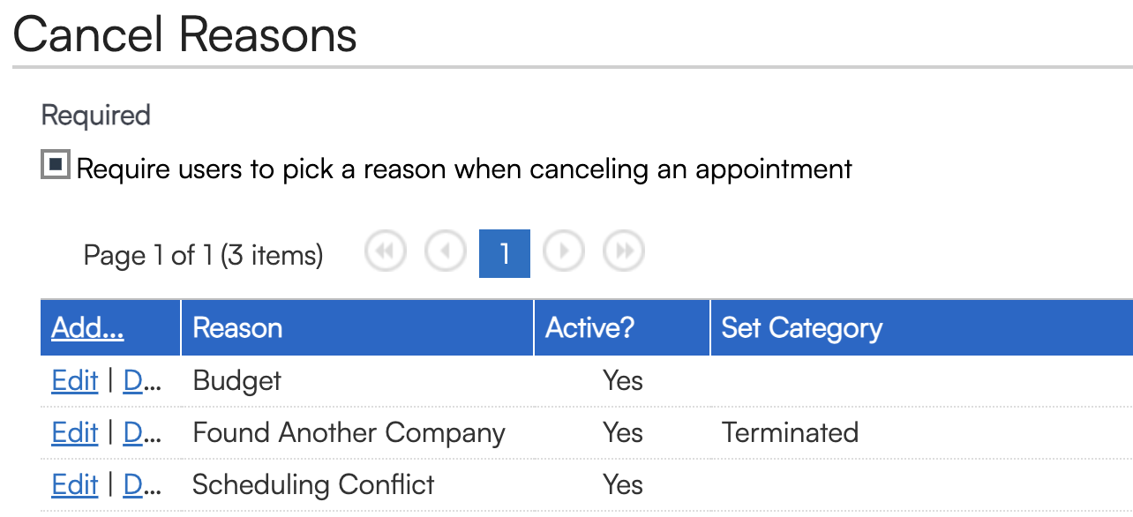This screenshot has width=1133, height=517.
Task: Go to the previous page
Action: (x=446, y=253)
